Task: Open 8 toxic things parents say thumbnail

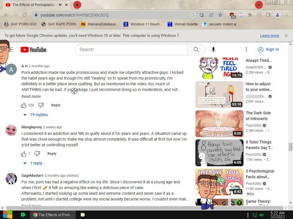Action: point(219,153)
